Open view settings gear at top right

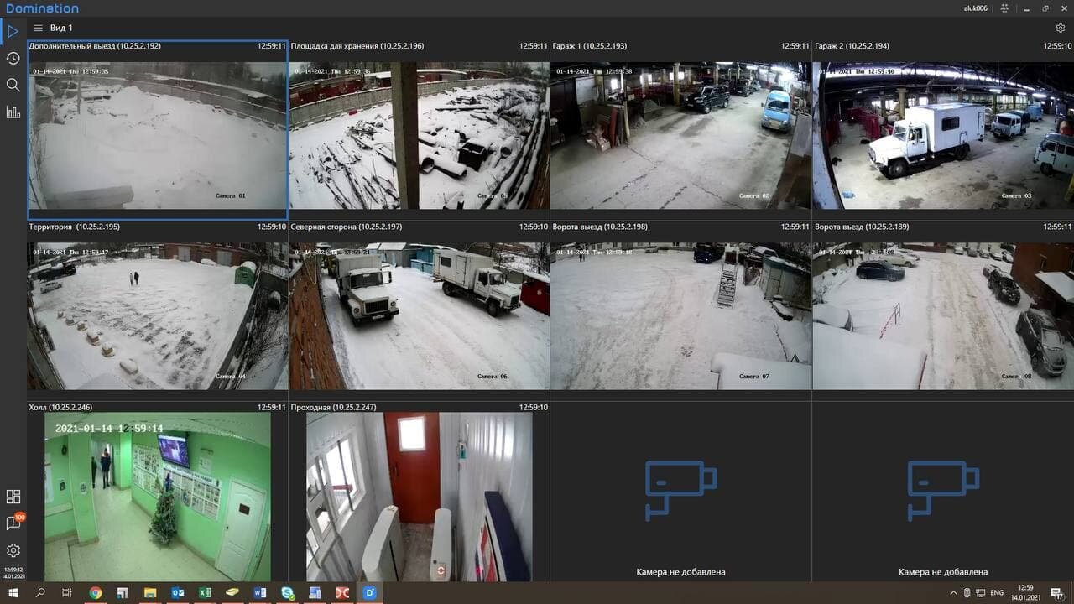pyautogui.click(x=1061, y=28)
